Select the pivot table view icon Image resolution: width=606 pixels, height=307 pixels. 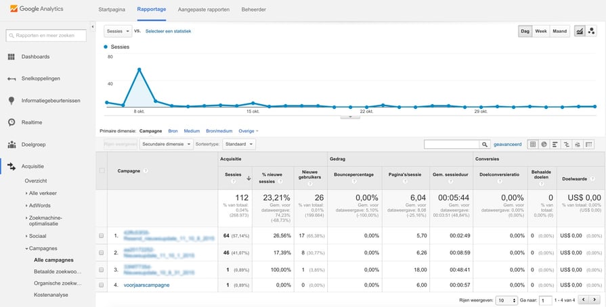coord(588,145)
